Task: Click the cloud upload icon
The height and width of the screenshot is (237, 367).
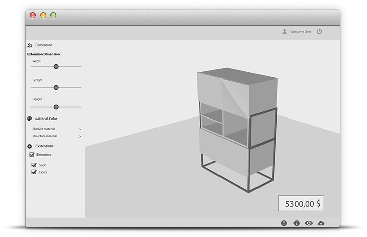Action: pyautogui.click(x=321, y=223)
